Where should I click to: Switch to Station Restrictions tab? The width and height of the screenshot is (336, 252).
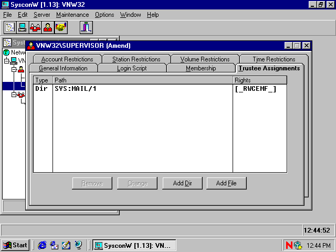coord(136,59)
